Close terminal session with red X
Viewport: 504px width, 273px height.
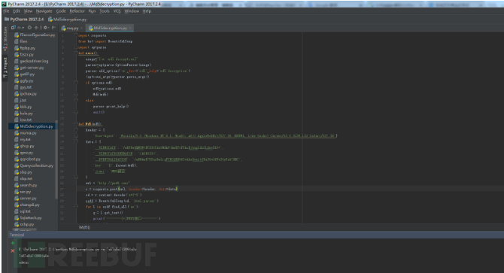(13, 251)
